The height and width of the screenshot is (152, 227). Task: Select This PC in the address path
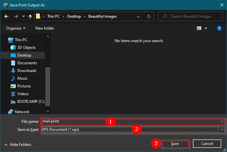pos(53,16)
